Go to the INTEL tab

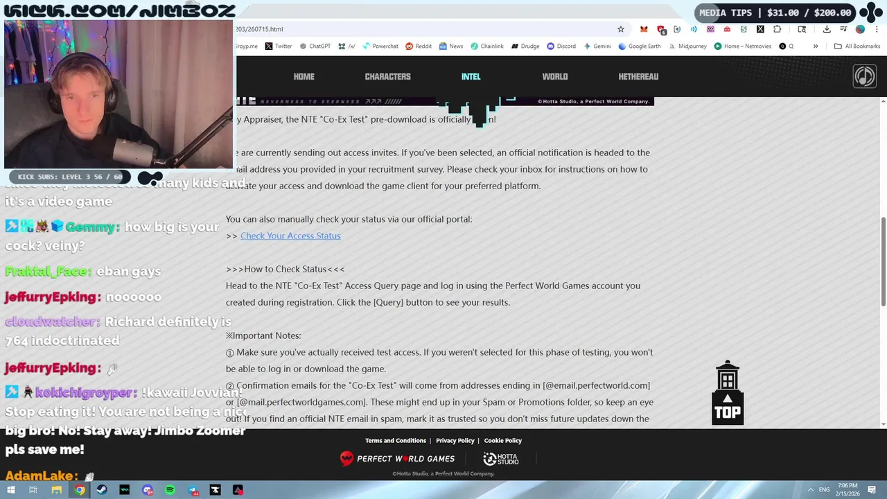471,77
